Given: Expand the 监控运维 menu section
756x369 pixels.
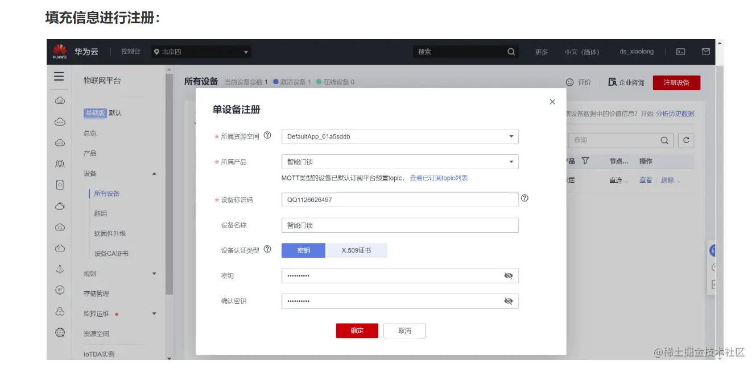Looking at the screenshot, I should pos(154,314).
